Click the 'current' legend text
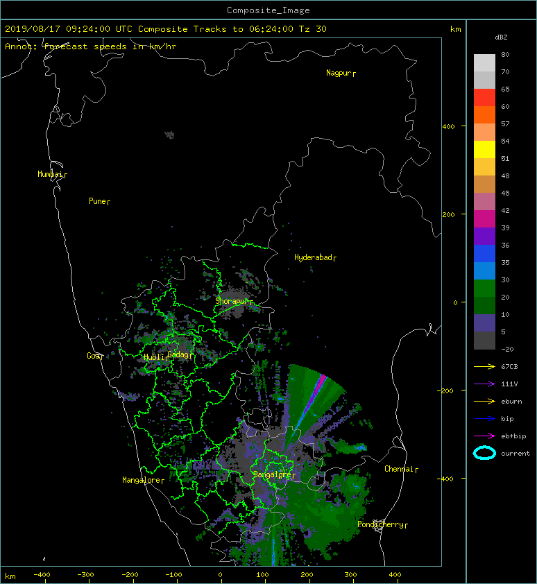537x584 pixels. point(515,454)
